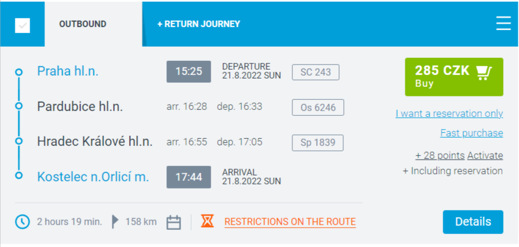Click the calendar icon beside 158 km
Viewport: 519px width, 247px height.
[x=173, y=222]
